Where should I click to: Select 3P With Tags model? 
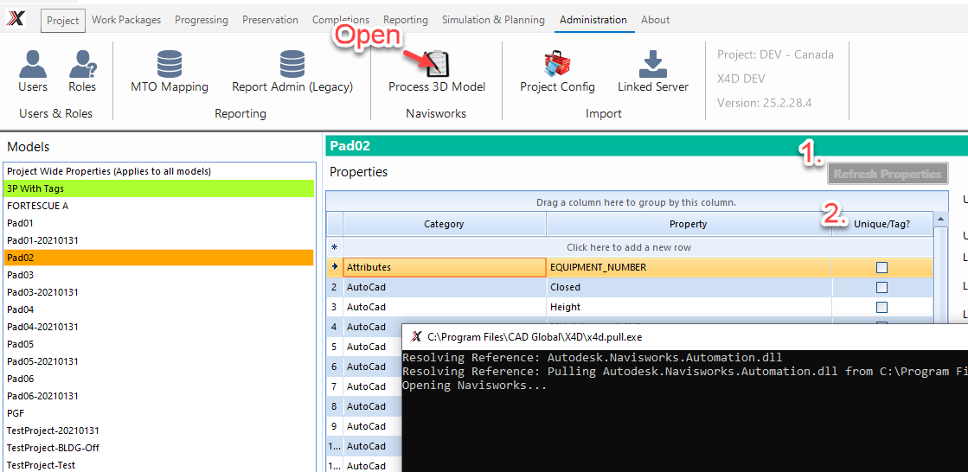[158, 188]
